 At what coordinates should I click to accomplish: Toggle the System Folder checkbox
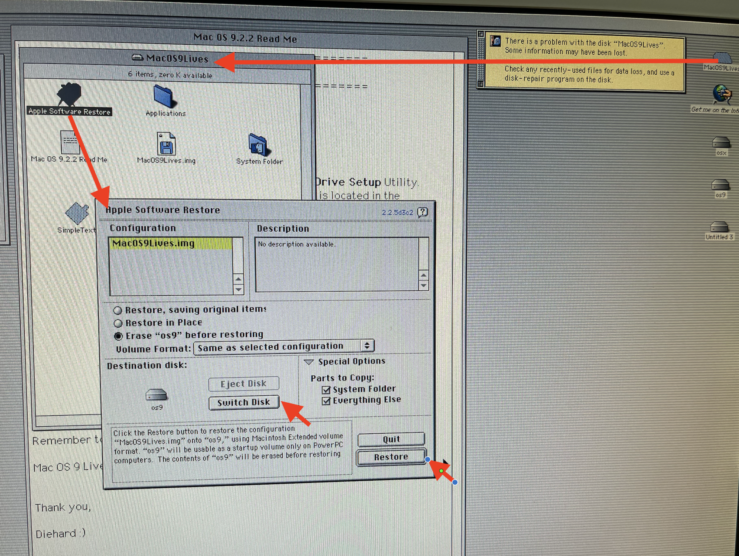coord(326,390)
